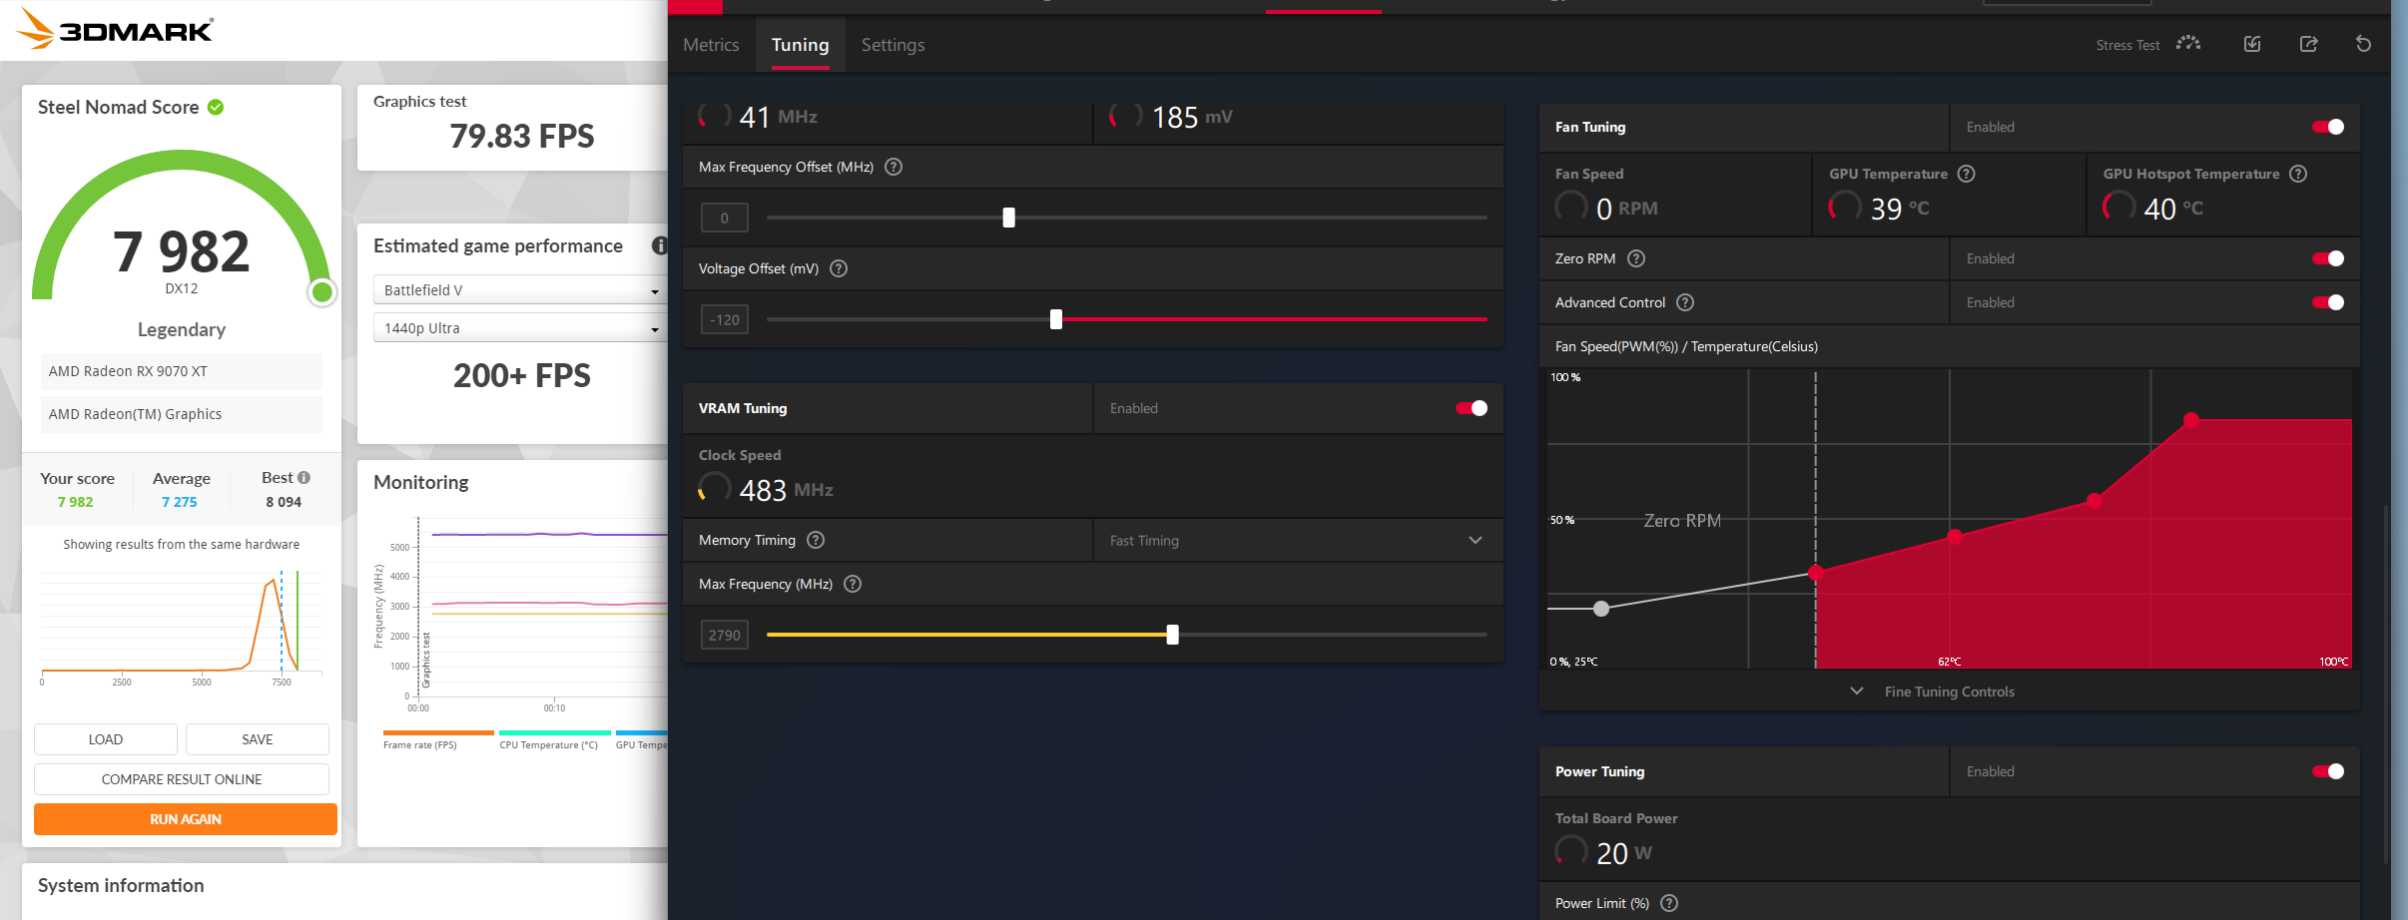Click the AMD Radeon RX 9070 XT text
This screenshot has width=2408, height=920.
coord(128,371)
